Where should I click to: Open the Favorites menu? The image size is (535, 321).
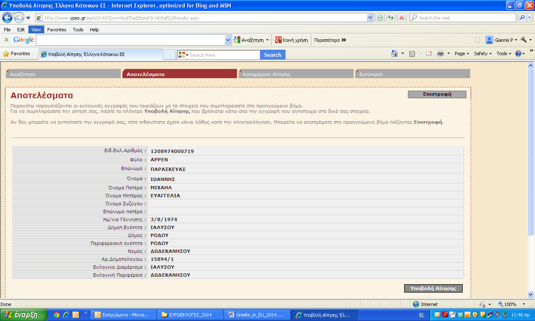(x=57, y=30)
